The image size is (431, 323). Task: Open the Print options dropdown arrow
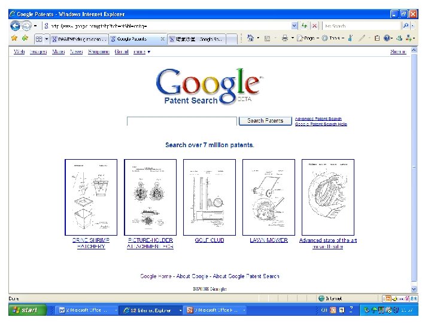(x=293, y=38)
